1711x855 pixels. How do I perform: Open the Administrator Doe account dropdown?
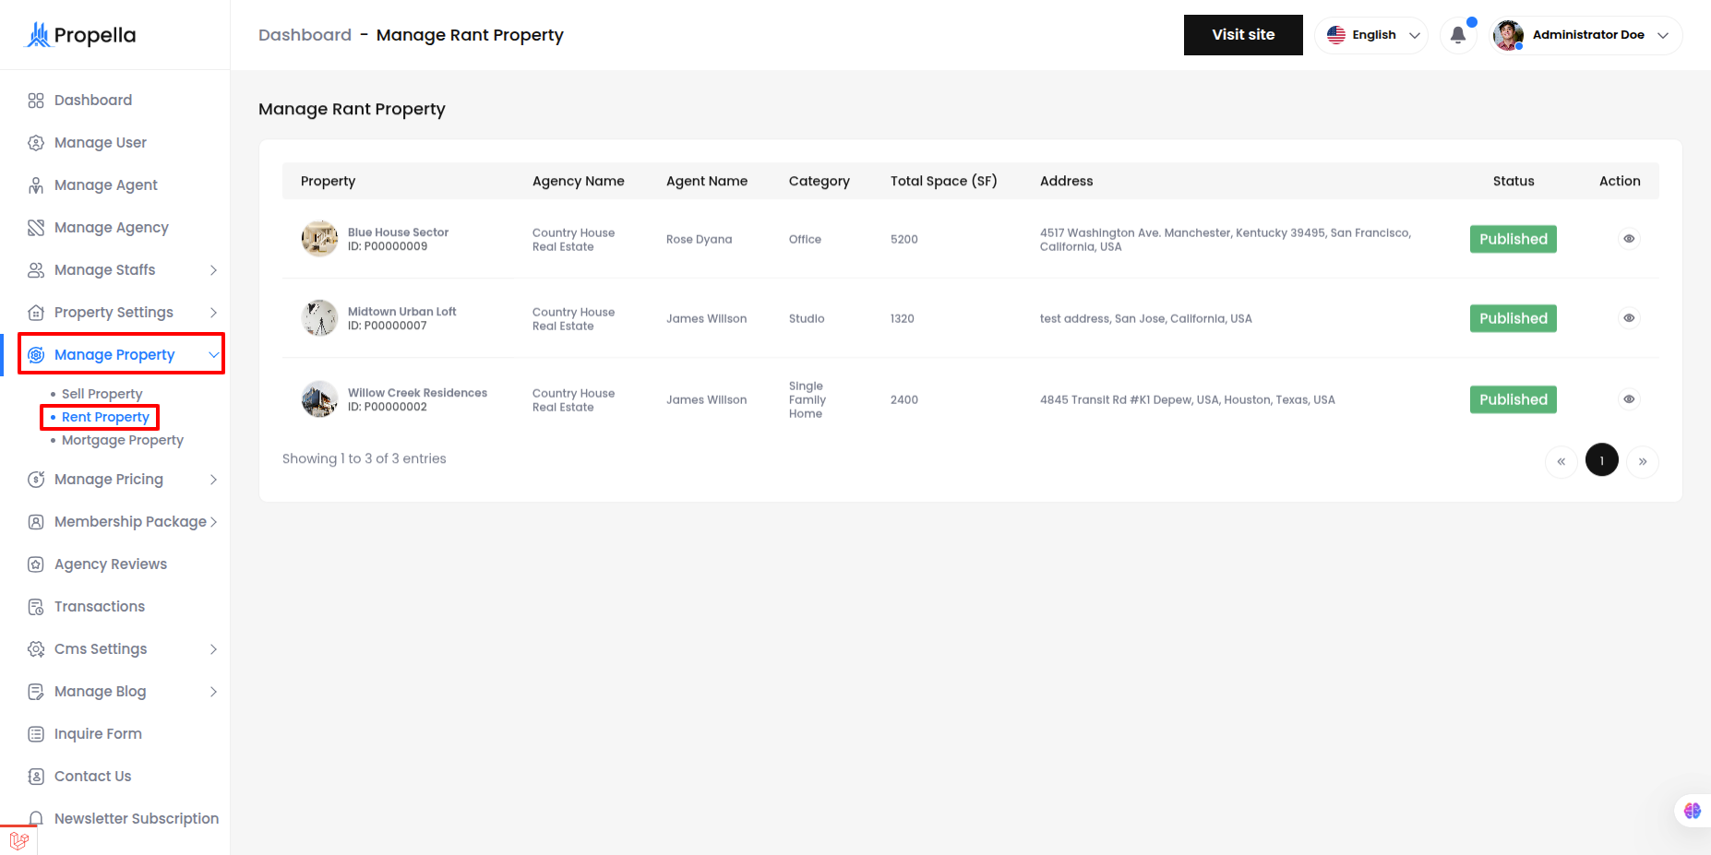point(1585,35)
